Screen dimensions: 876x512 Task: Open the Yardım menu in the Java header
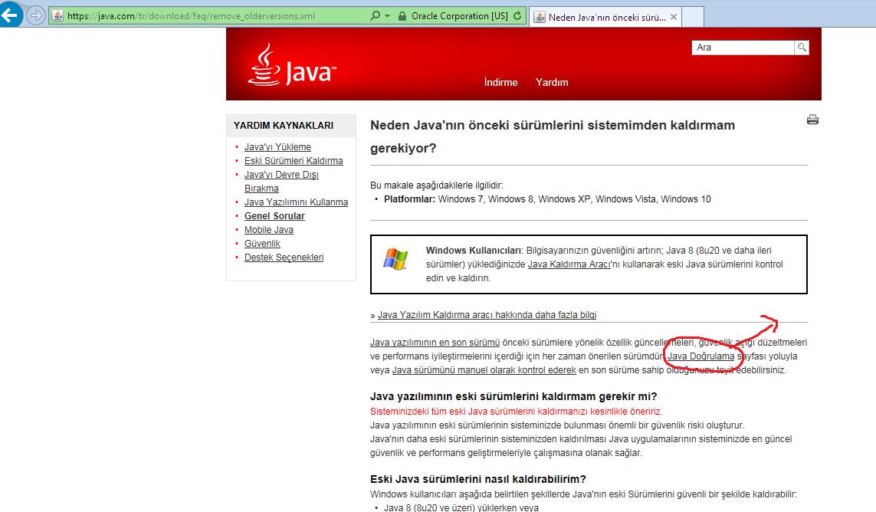pyautogui.click(x=552, y=82)
